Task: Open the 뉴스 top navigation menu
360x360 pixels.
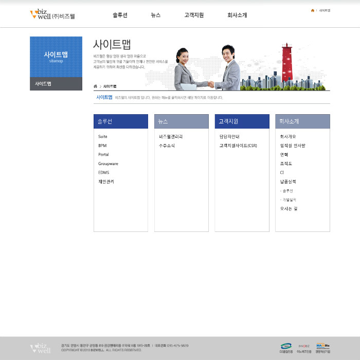Action: (156, 15)
